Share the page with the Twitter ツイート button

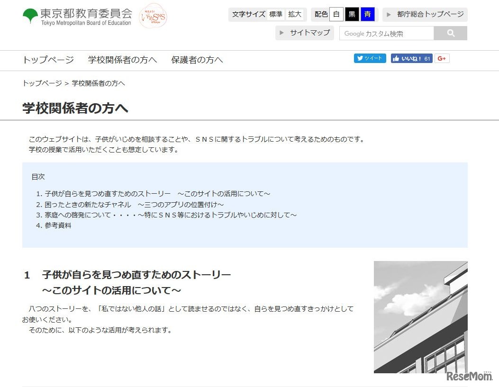370,58
